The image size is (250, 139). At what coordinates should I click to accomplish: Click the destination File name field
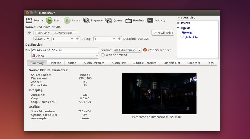tap(65, 50)
